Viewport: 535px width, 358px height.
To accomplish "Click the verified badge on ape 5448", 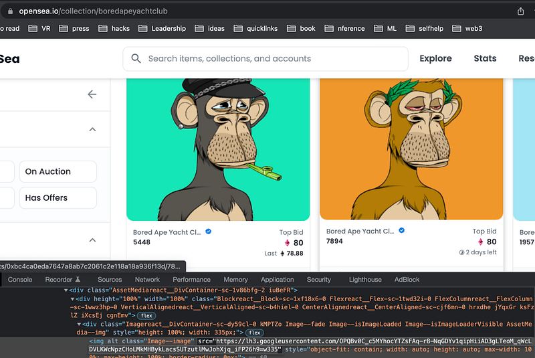I will point(209,232).
